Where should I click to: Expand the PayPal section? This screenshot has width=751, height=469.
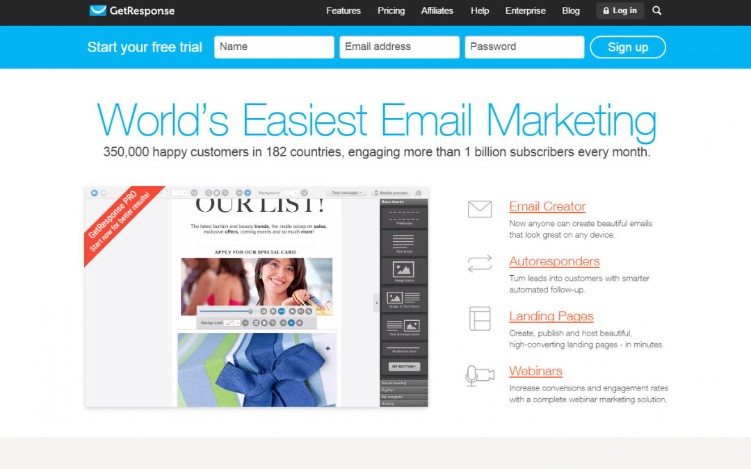coord(404,390)
